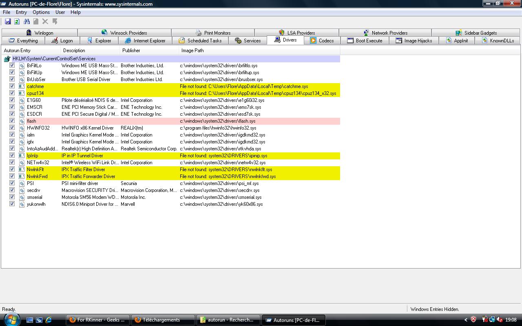Switch to the Scheduled Tasks tab
The width and height of the screenshot is (522, 326).
click(200, 41)
